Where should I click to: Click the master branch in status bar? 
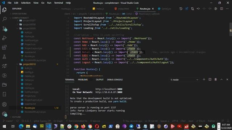8,121
